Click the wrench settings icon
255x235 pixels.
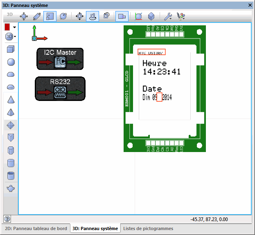(167, 16)
